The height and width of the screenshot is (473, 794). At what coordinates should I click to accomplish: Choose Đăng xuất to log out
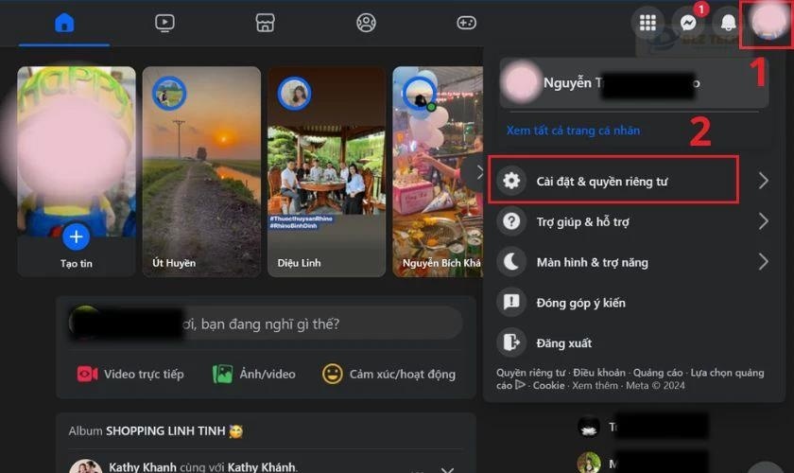coord(564,342)
